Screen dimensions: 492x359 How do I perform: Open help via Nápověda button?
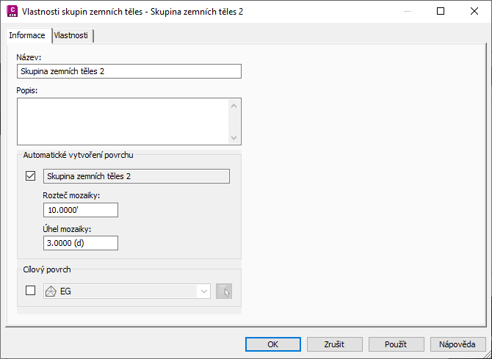point(457,344)
